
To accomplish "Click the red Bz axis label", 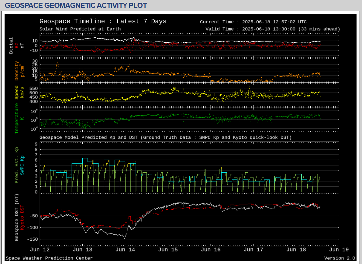I will [17, 46].
